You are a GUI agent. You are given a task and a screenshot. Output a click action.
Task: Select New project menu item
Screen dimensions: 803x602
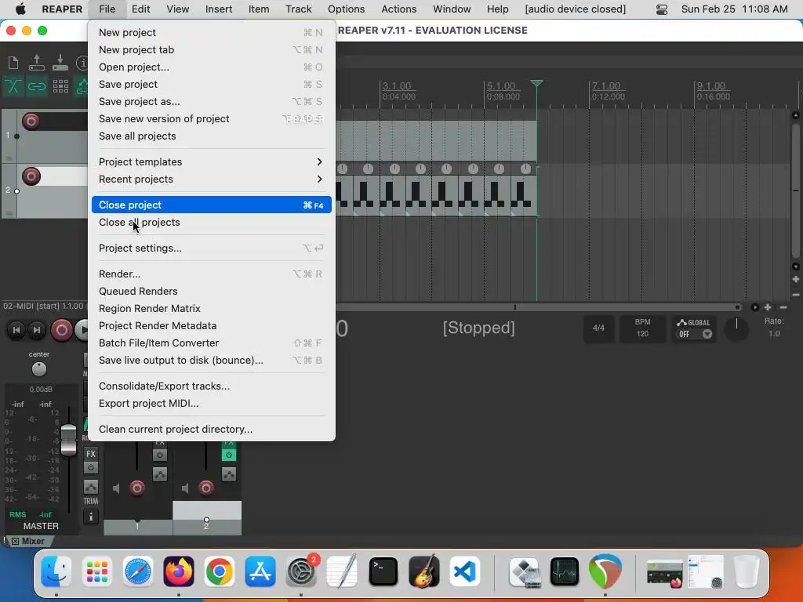point(212,32)
